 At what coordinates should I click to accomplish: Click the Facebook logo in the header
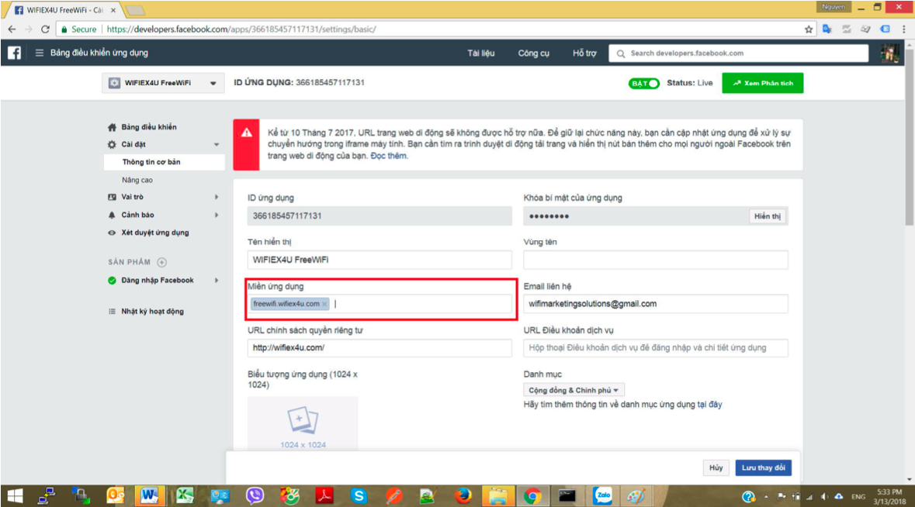pyautogui.click(x=15, y=53)
